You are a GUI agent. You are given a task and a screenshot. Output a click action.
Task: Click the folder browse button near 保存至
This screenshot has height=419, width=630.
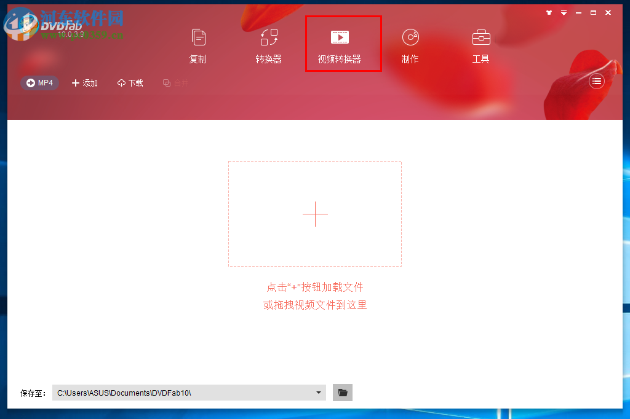pyautogui.click(x=342, y=393)
